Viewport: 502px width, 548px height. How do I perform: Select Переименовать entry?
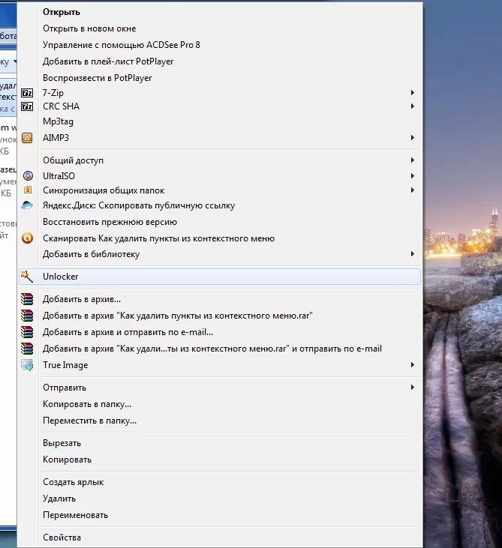(x=220, y=515)
